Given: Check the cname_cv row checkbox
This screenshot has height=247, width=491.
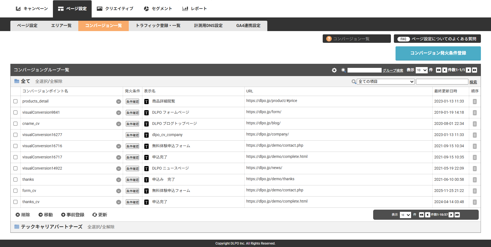Looking at the screenshot, I should point(16,123).
